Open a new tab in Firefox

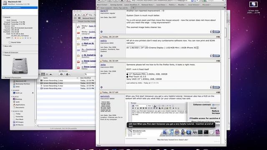(133, 8)
